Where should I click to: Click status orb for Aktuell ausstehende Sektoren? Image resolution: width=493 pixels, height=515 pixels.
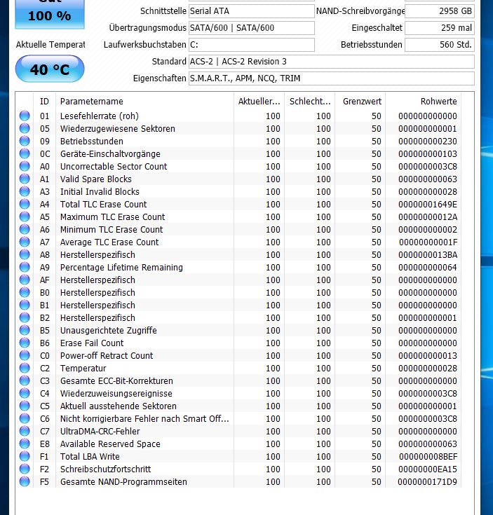point(25,406)
